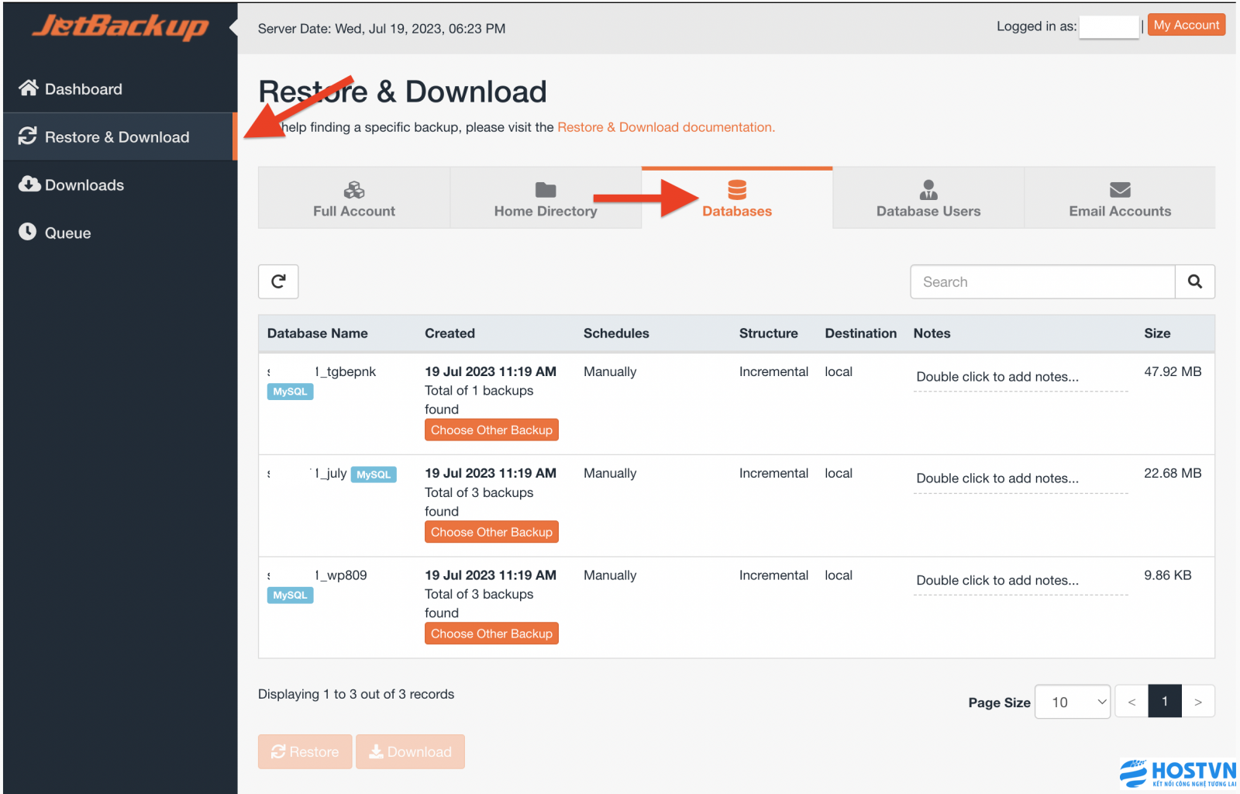Choose Other Backup for tgbepnk database
The height and width of the screenshot is (794, 1240).
click(491, 430)
